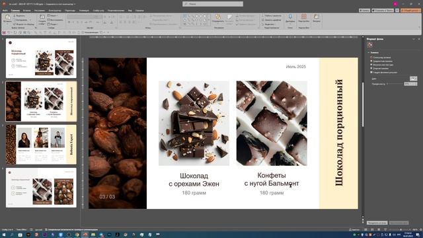Collapse the ribbon with the chevron
The width and height of the screenshot is (423, 238).
[420, 28]
